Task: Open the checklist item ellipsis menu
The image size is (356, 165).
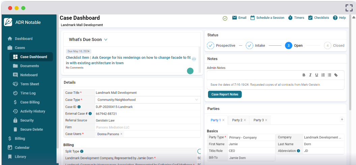Action: tap(194, 59)
